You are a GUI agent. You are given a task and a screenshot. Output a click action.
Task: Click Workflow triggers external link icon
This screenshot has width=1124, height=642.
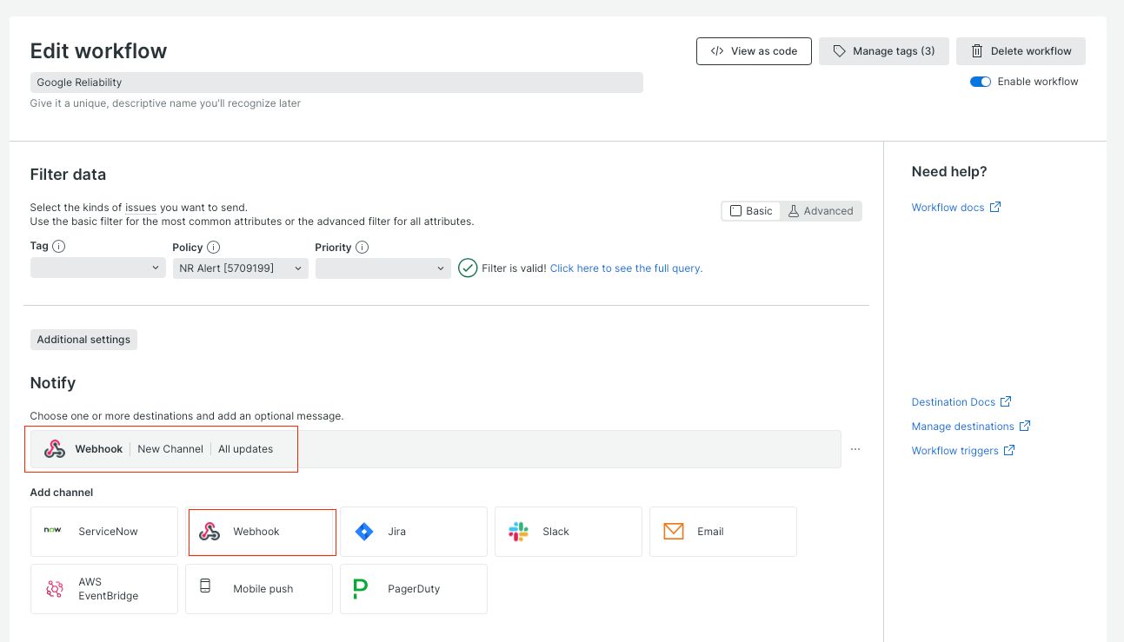click(1009, 450)
